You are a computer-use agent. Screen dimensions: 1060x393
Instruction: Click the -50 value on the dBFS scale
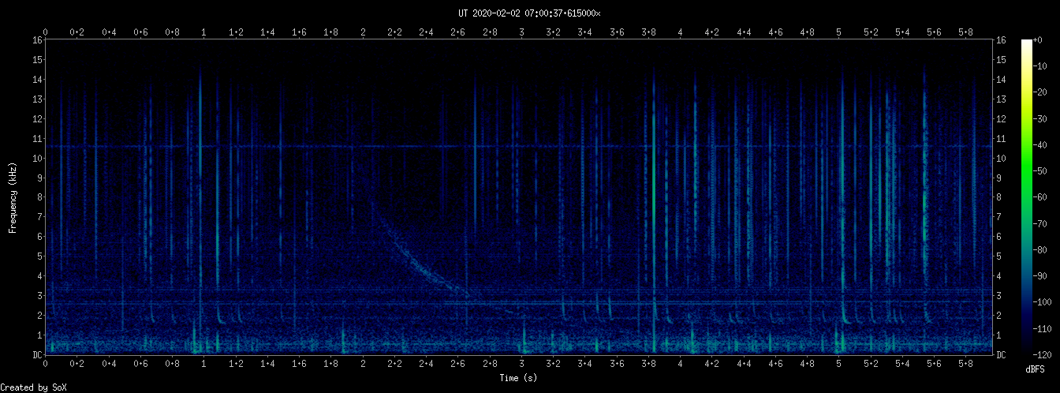point(1042,171)
